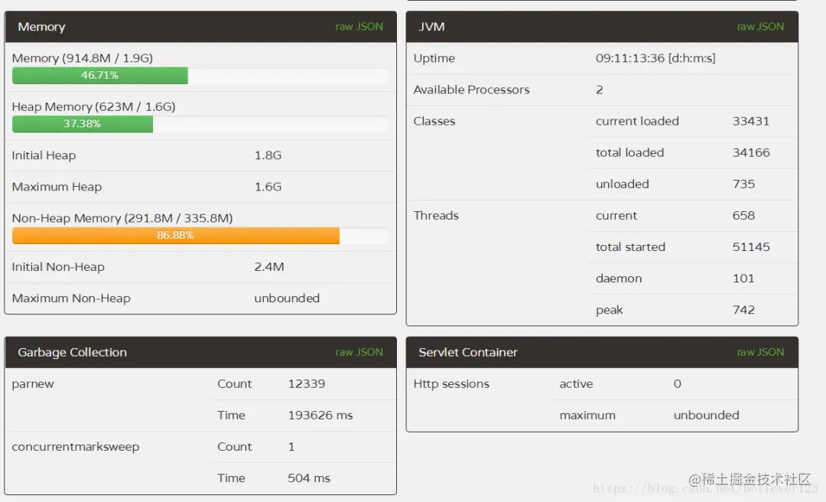Open raw JSON link in Servlet Container panel
Viewport: 826px width, 502px height.
[760, 352]
